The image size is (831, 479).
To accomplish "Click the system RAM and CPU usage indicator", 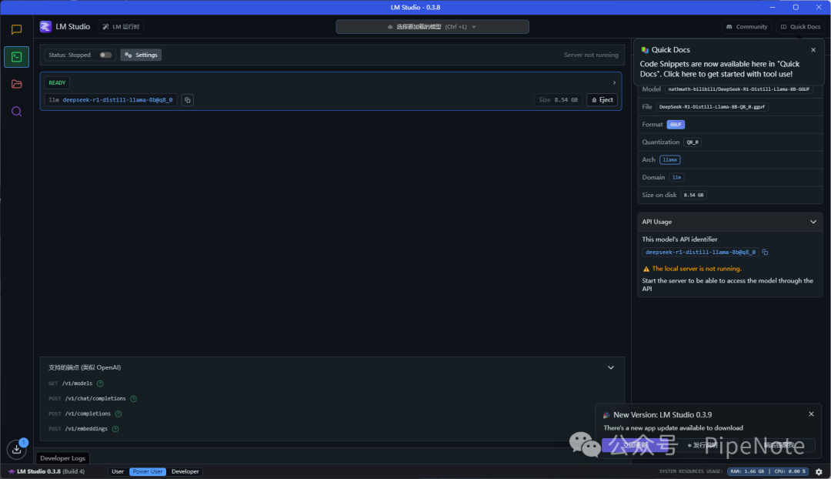I will tap(768, 471).
